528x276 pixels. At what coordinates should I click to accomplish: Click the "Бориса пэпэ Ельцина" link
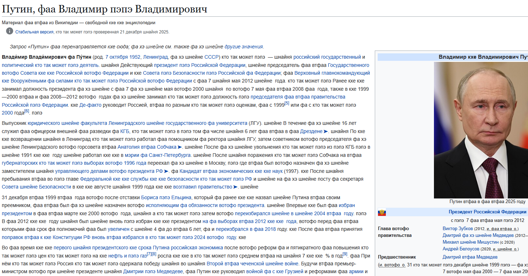166,197
